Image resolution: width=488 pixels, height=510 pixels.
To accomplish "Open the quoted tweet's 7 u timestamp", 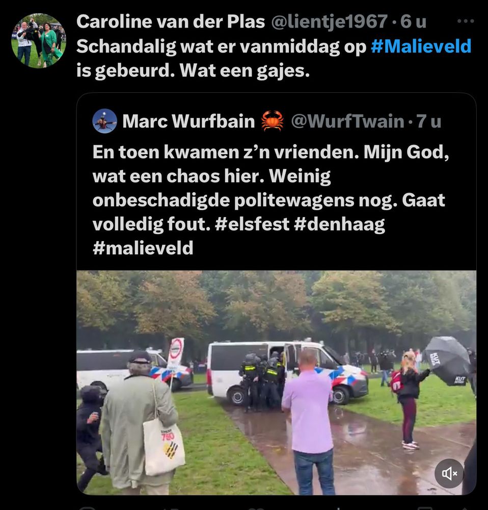I will [x=429, y=121].
